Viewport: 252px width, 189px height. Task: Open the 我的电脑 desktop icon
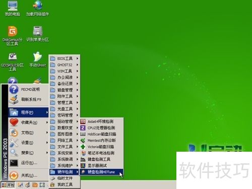[x=13, y=9]
